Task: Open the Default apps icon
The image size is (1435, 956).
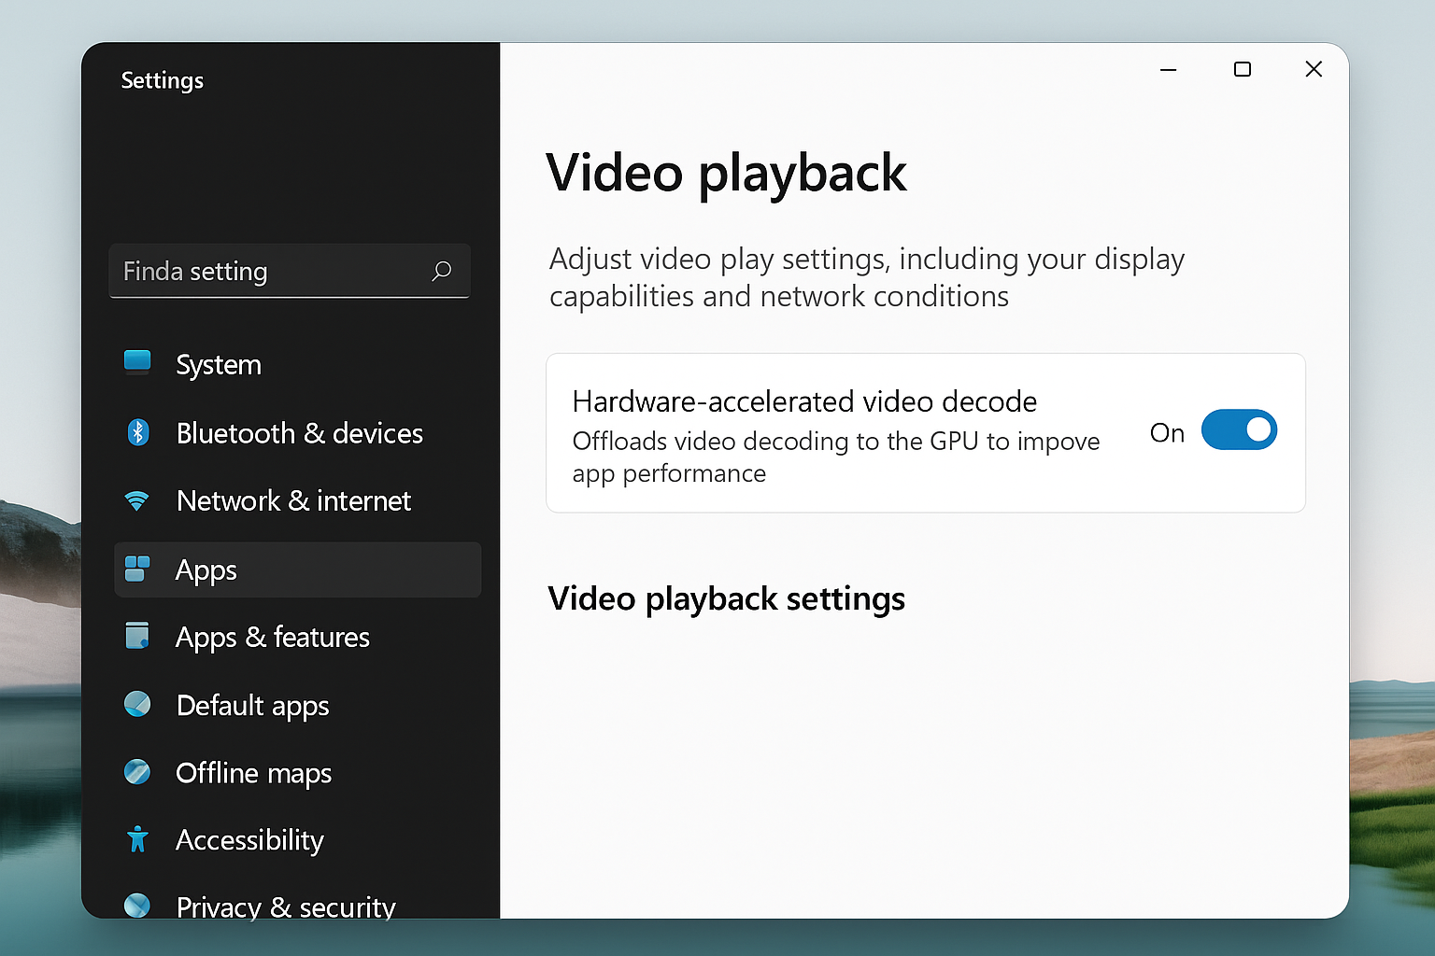Action: (x=137, y=704)
